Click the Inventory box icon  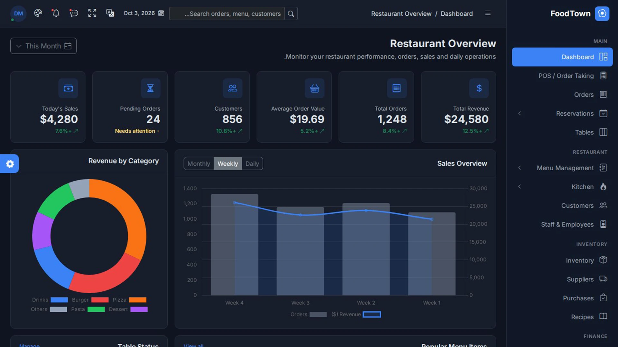tap(603, 260)
